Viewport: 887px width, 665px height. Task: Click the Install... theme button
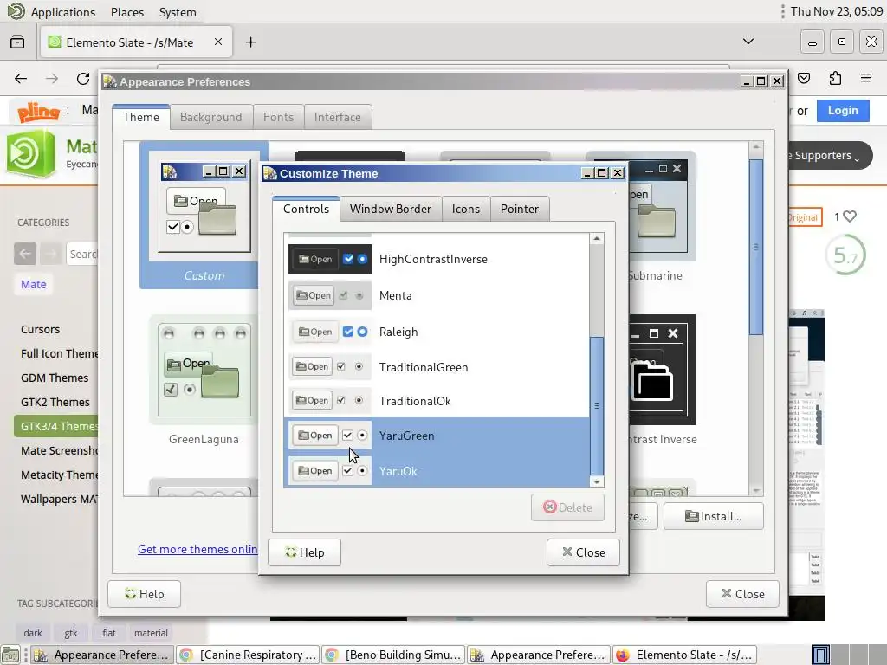[x=714, y=516]
